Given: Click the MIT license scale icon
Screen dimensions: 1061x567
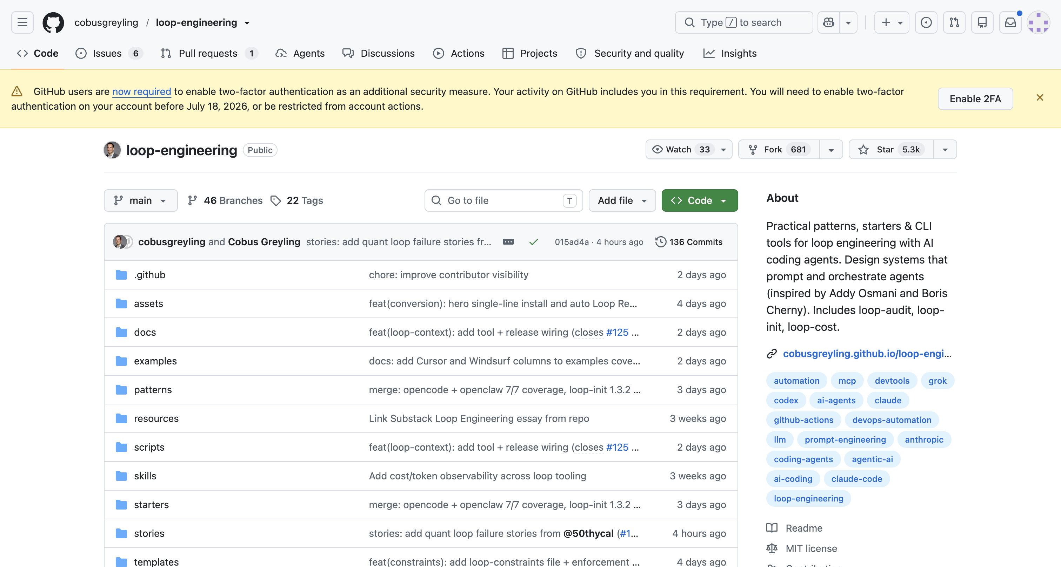Looking at the screenshot, I should tap(772, 548).
